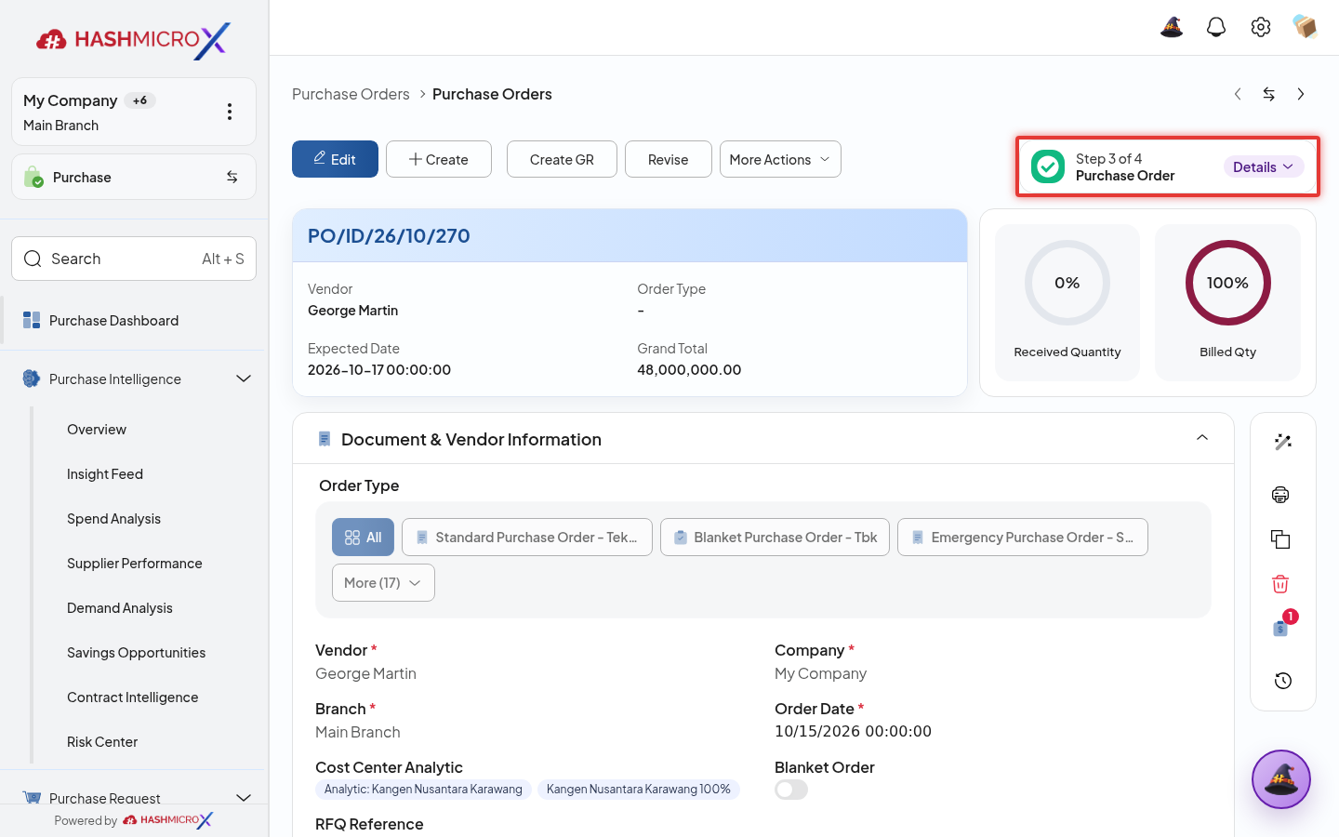Open the Savings Opportunities menu item
Screen dimensions: 1339x837
136,653
